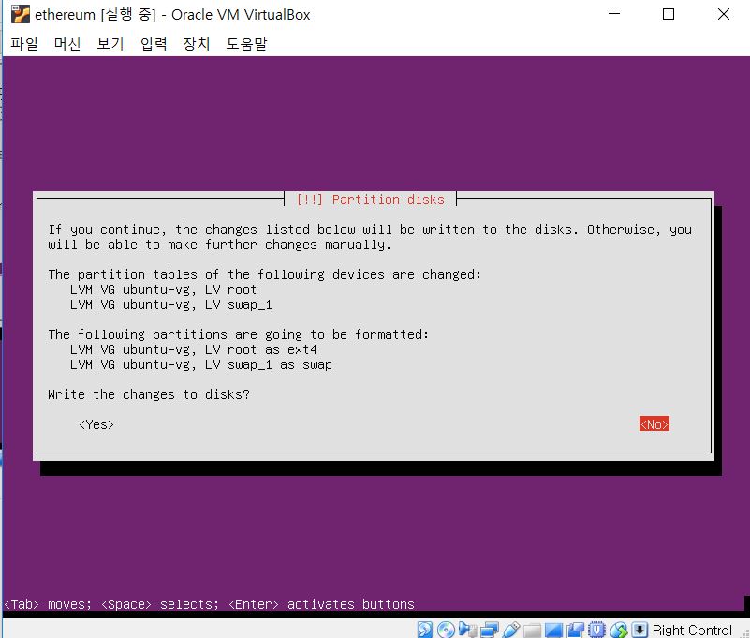Click the 'LV swap_1 as swap' line
750x638 pixels.
click(x=201, y=364)
